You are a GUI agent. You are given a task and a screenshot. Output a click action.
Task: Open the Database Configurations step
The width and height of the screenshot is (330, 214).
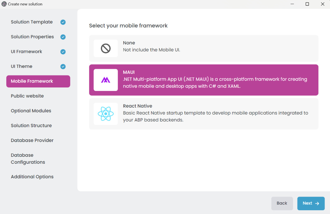[x=28, y=159]
